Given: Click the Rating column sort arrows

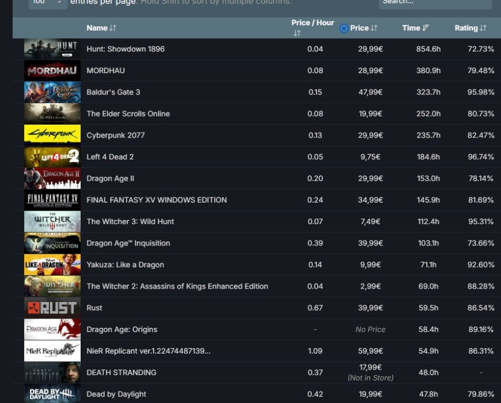Looking at the screenshot, I should (483, 28).
